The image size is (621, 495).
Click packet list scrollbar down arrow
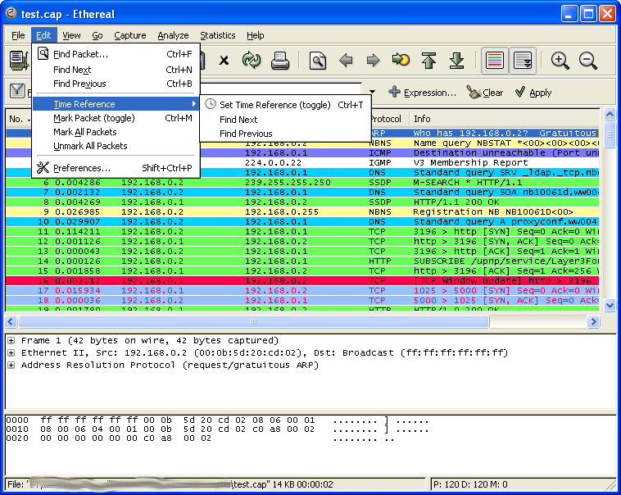[610, 305]
